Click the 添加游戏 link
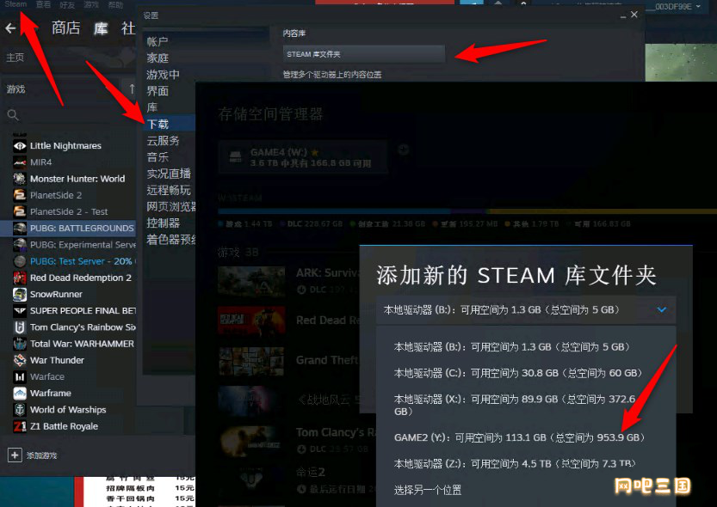717x507 pixels. tap(41, 455)
